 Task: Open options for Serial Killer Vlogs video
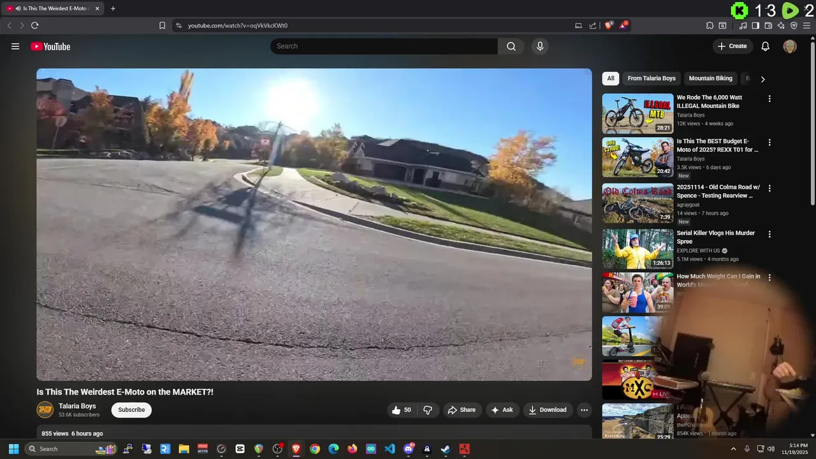769,234
